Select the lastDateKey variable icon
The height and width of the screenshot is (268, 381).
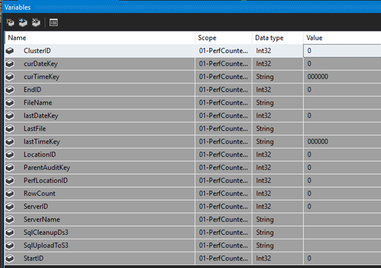tap(10, 115)
